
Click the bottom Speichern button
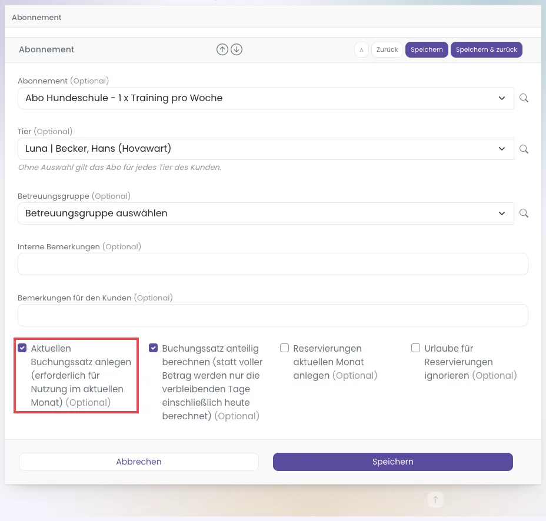[393, 462]
